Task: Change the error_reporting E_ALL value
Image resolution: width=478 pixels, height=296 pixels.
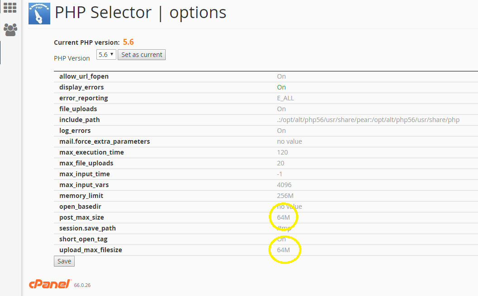Action: pos(285,98)
